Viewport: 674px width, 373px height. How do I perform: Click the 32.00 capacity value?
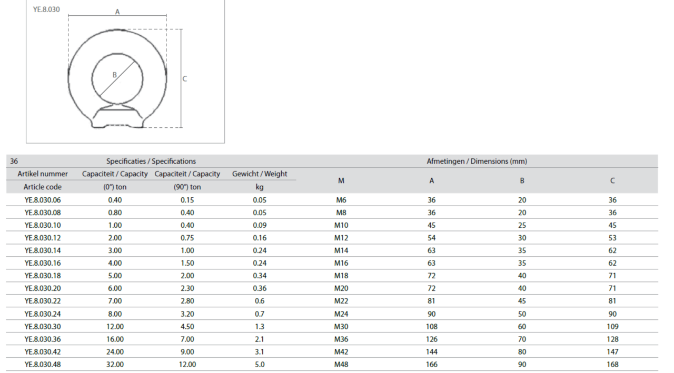115,364
